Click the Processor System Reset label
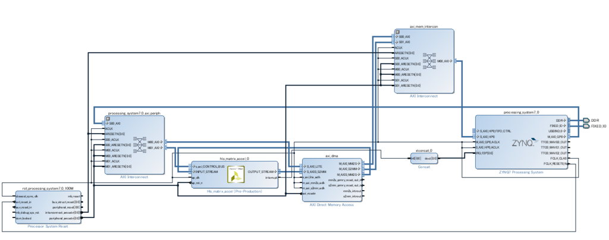609x240 pixels. click(48, 226)
